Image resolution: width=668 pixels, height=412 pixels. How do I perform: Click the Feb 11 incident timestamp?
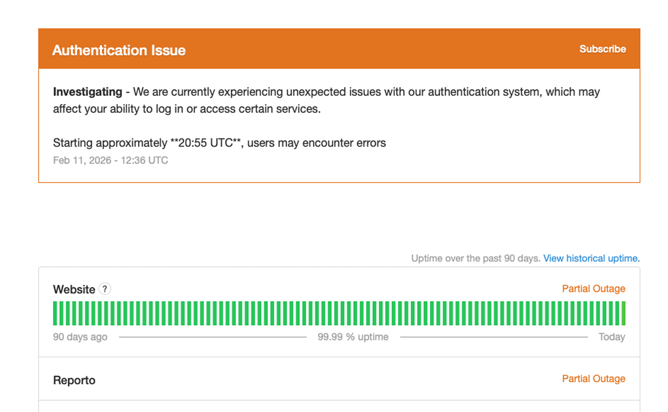click(x=110, y=160)
